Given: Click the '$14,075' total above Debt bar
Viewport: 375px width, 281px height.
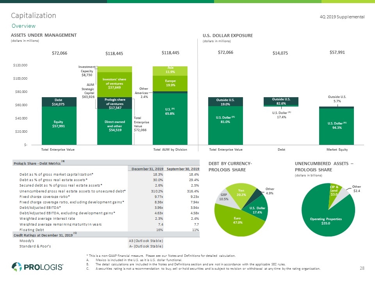Looking at the screenshot, I should coord(280,53).
